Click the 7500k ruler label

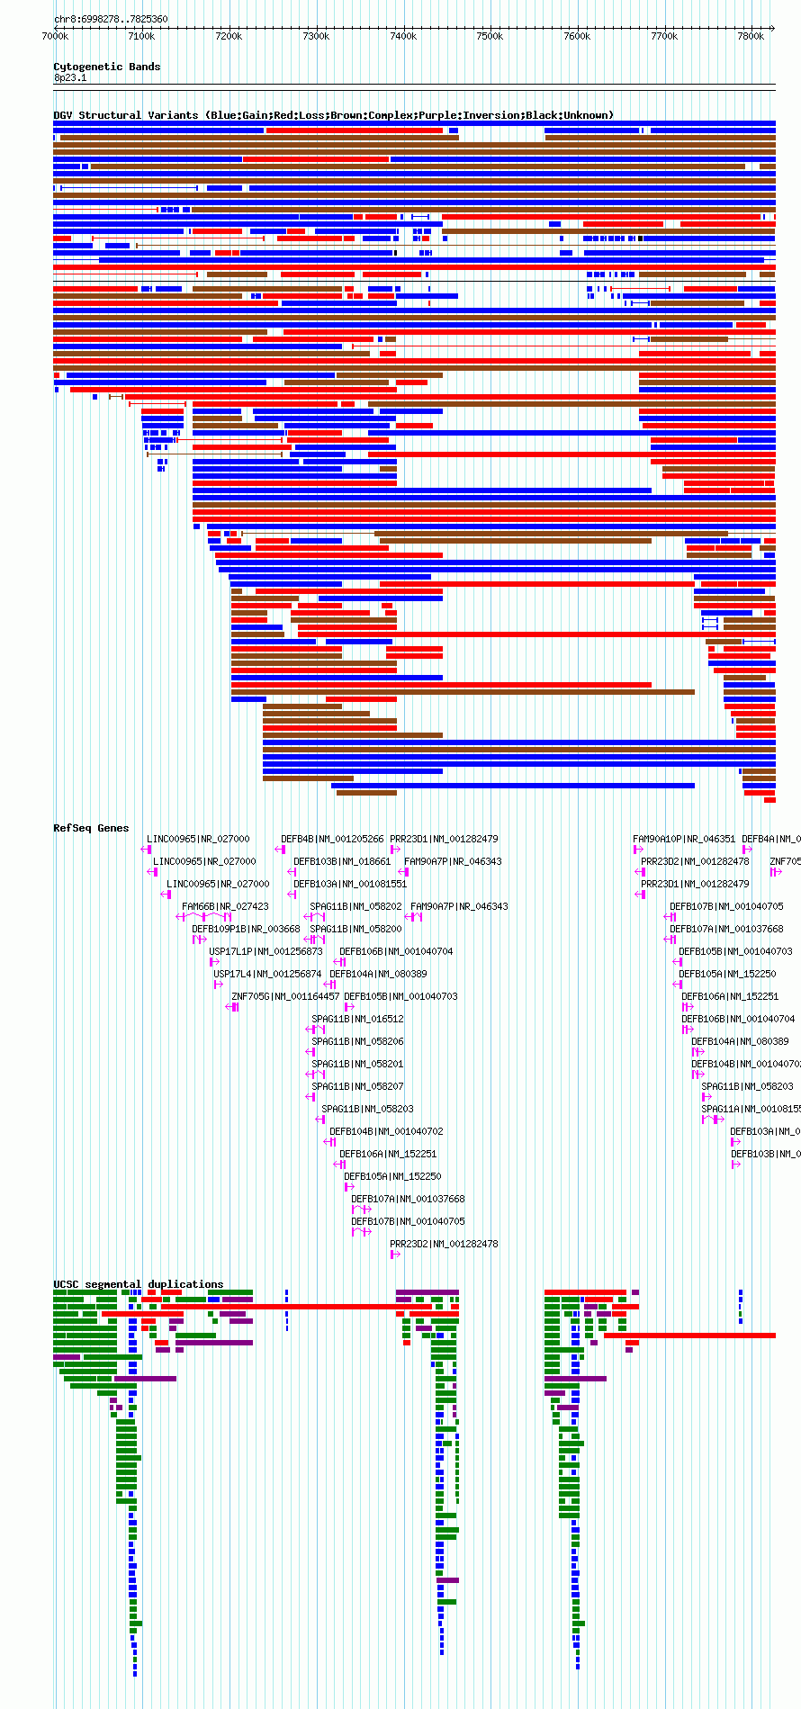pyautogui.click(x=490, y=36)
